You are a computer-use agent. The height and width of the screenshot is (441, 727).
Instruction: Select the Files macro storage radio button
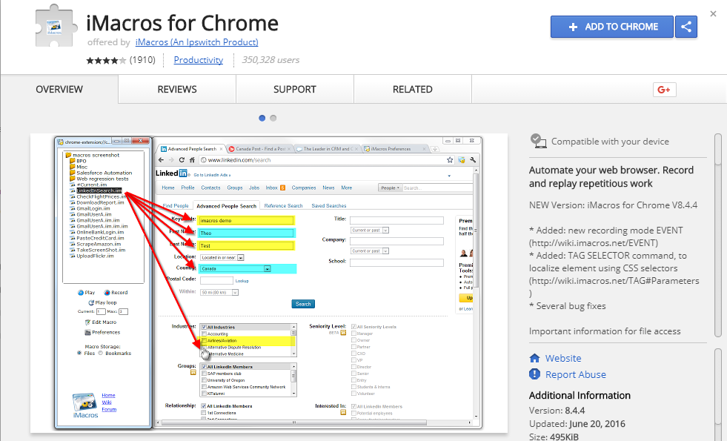(79, 353)
